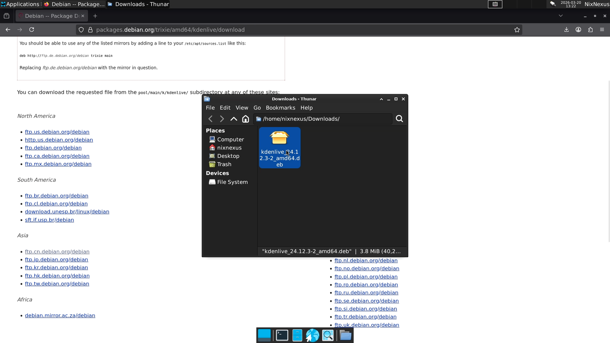Open application finder magnifier in dock
This screenshot has width=610, height=343.
[x=328, y=335]
